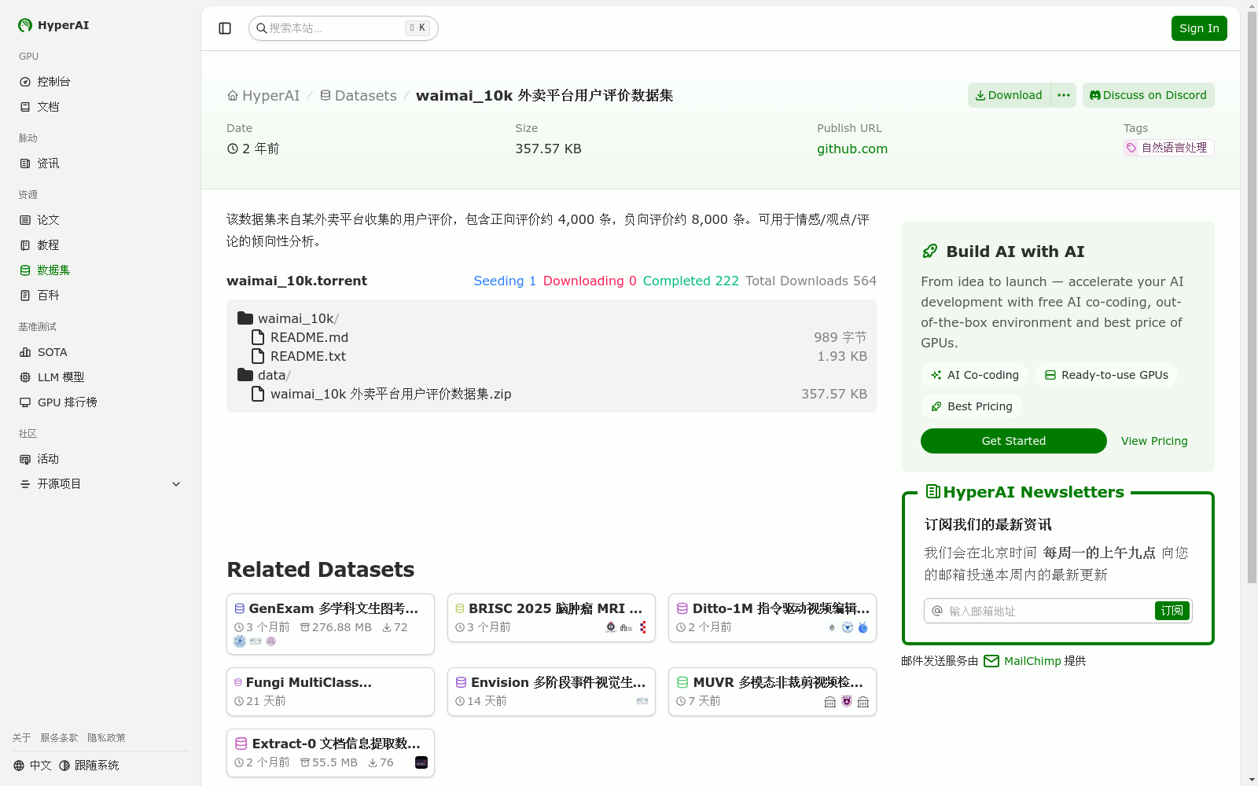Click the LLM 模型 chip icon
The width and height of the screenshot is (1258, 786).
tap(25, 377)
